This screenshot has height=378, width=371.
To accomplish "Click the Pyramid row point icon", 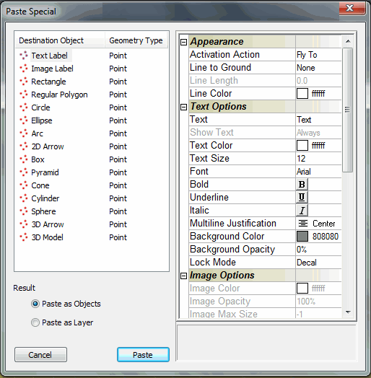I will 24,172.
